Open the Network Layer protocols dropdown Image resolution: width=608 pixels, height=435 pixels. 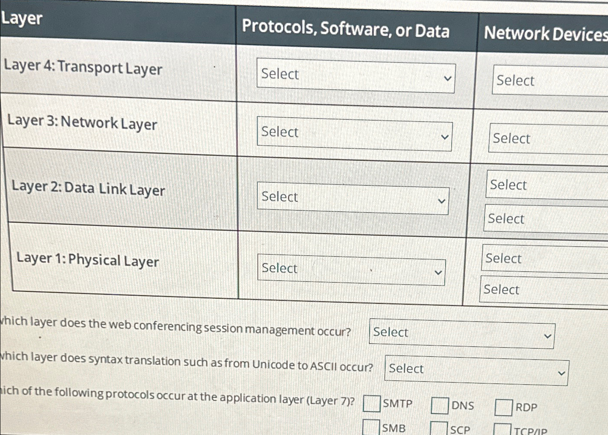click(x=354, y=135)
